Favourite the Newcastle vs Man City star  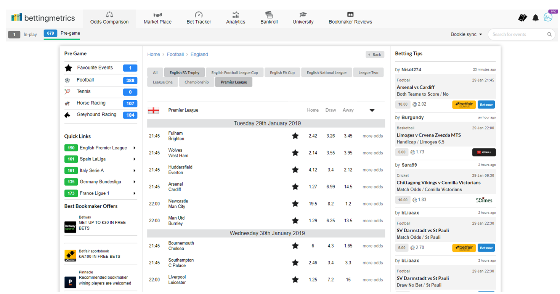point(295,204)
